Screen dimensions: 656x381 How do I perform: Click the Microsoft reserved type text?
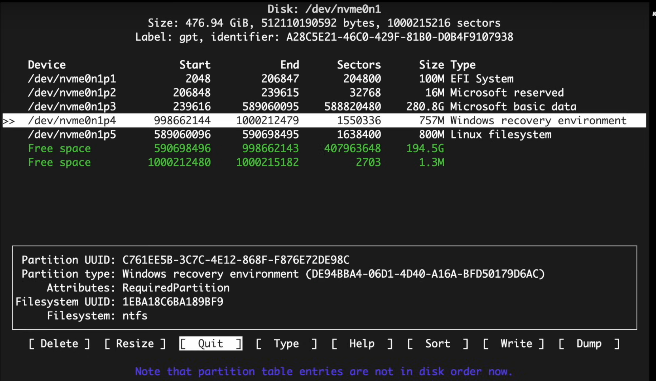point(507,93)
